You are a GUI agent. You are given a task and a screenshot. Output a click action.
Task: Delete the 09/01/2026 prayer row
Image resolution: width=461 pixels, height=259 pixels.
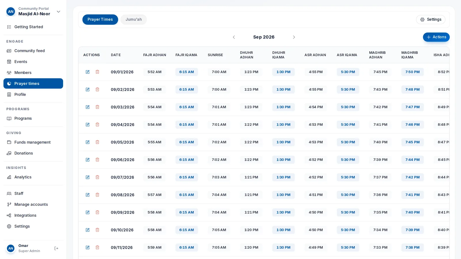[x=97, y=72]
